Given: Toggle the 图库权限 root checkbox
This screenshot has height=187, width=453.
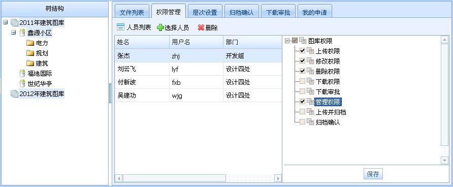Looking at the screenshot, I should click(x=295, y=41).
